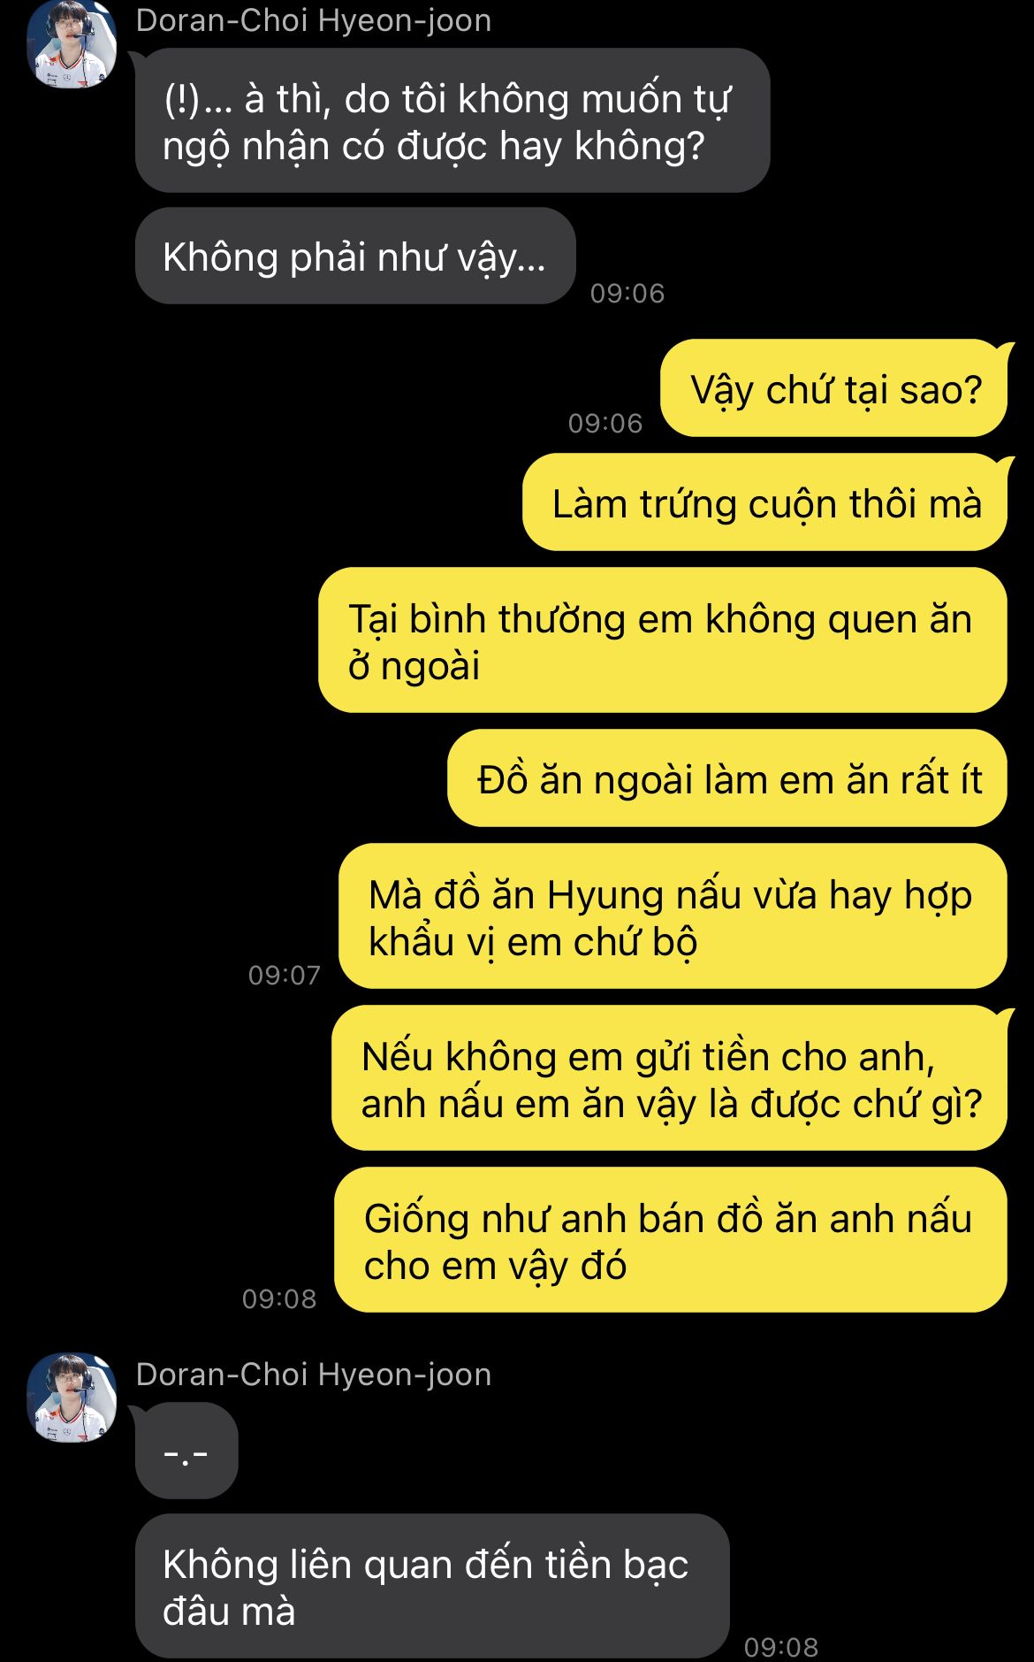Tap the bubble starting 'Mà đồ ăn Hyung nấu'
The width and height of the screenshot is (1034, 1662).
click(673, 916)
